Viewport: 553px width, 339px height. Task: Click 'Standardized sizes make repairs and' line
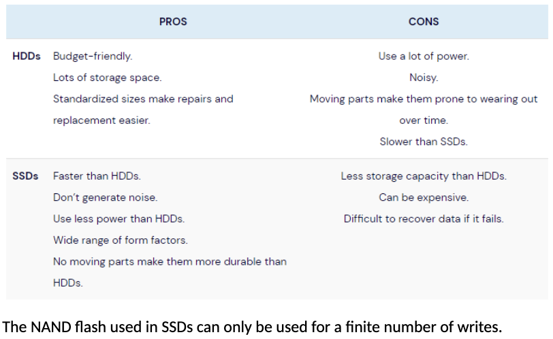click(x=143, y=99)
